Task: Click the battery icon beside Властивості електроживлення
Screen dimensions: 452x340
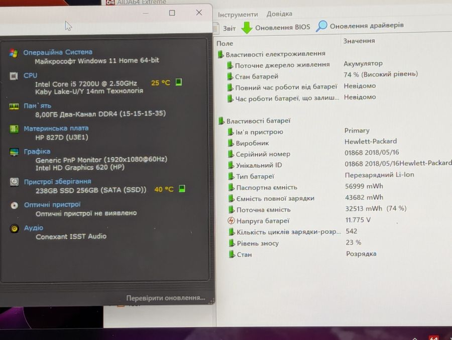Action: point(220,54)
